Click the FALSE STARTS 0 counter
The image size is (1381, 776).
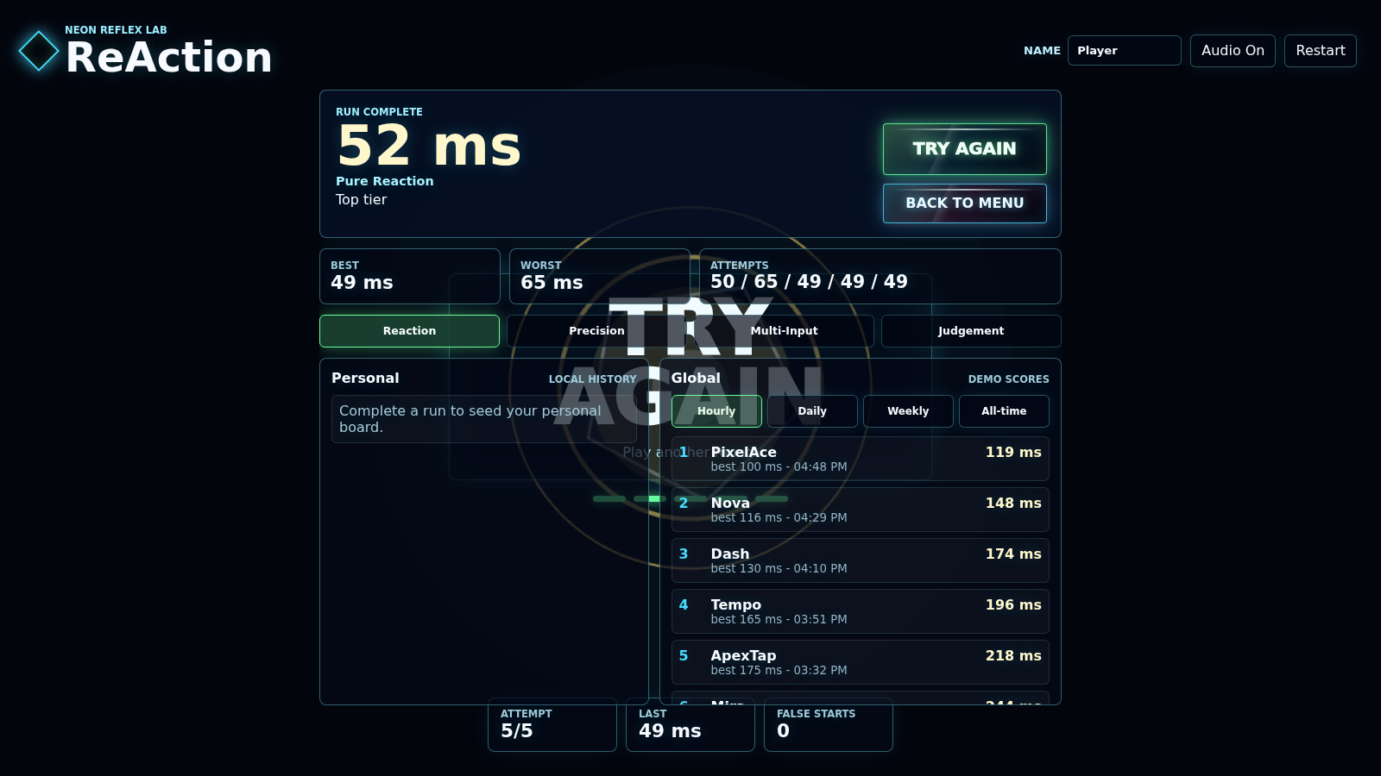(x=829, y=724)
